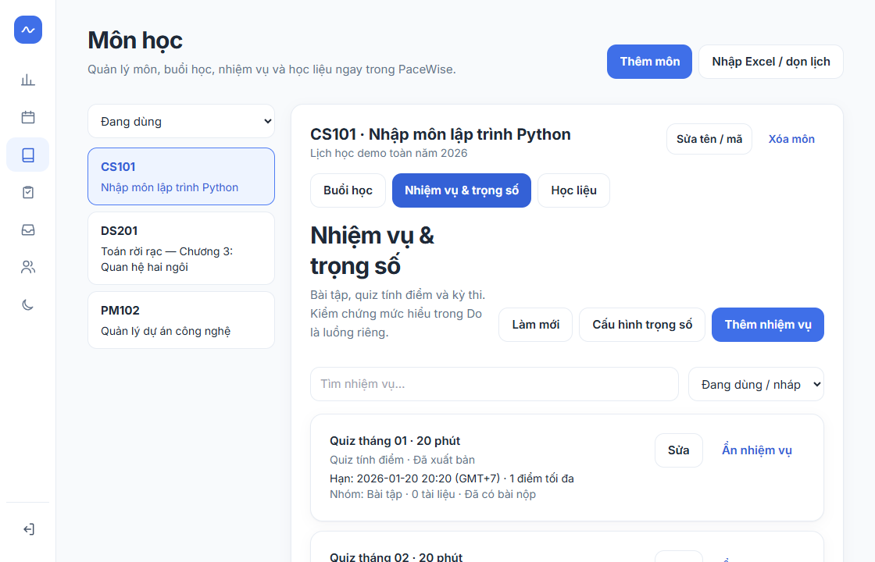Open the bar chart dashboard icon
Screen dimensions: 875x562
28,80
